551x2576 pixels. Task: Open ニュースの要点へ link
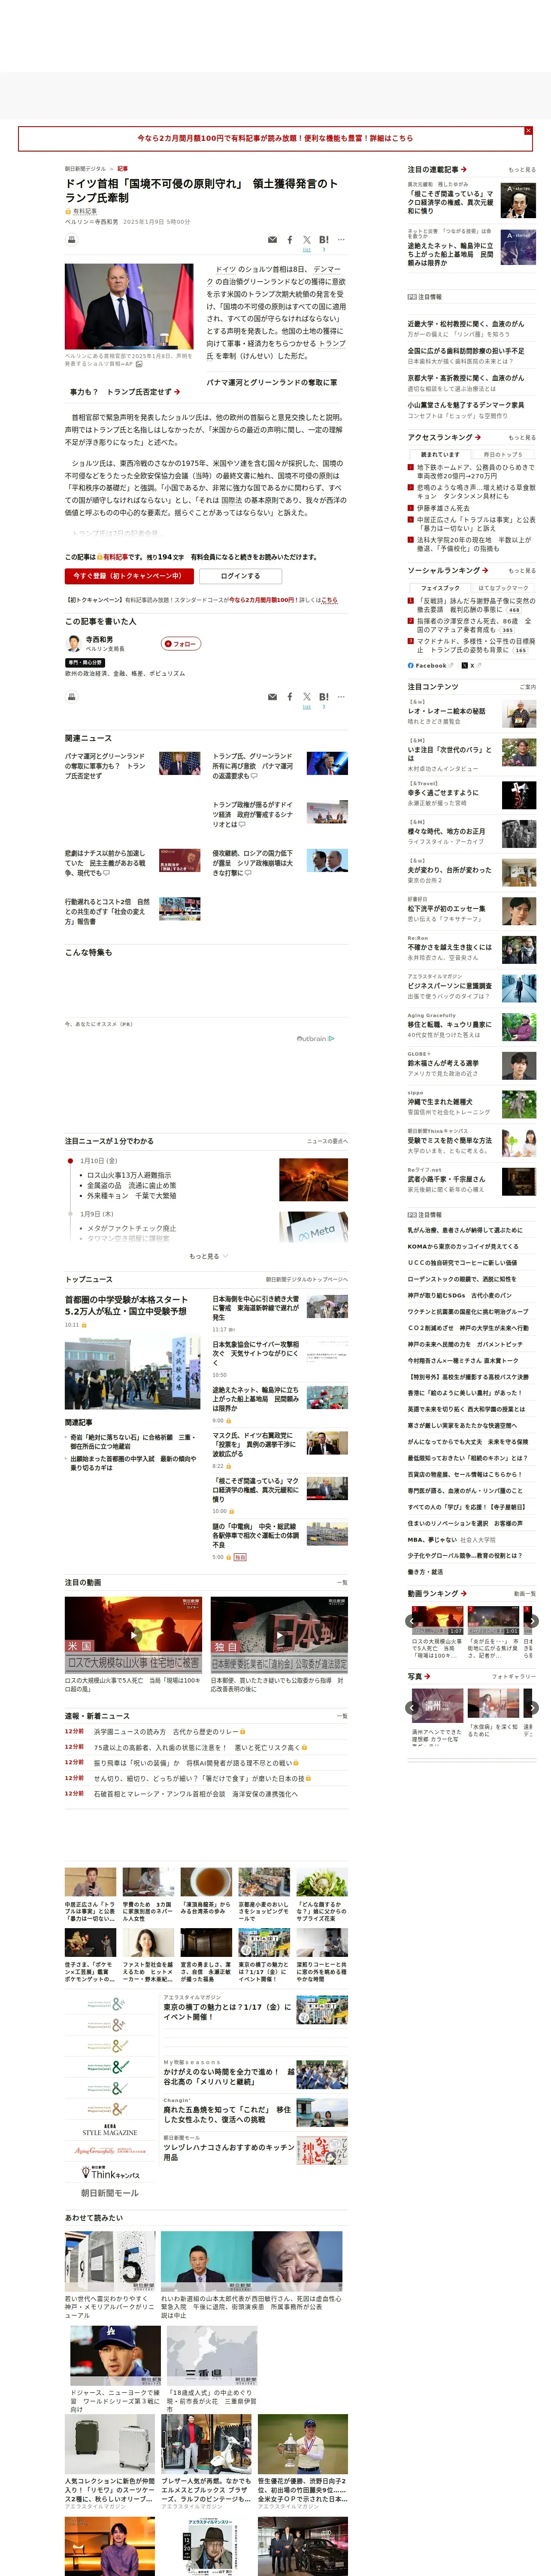point(327,1141)
